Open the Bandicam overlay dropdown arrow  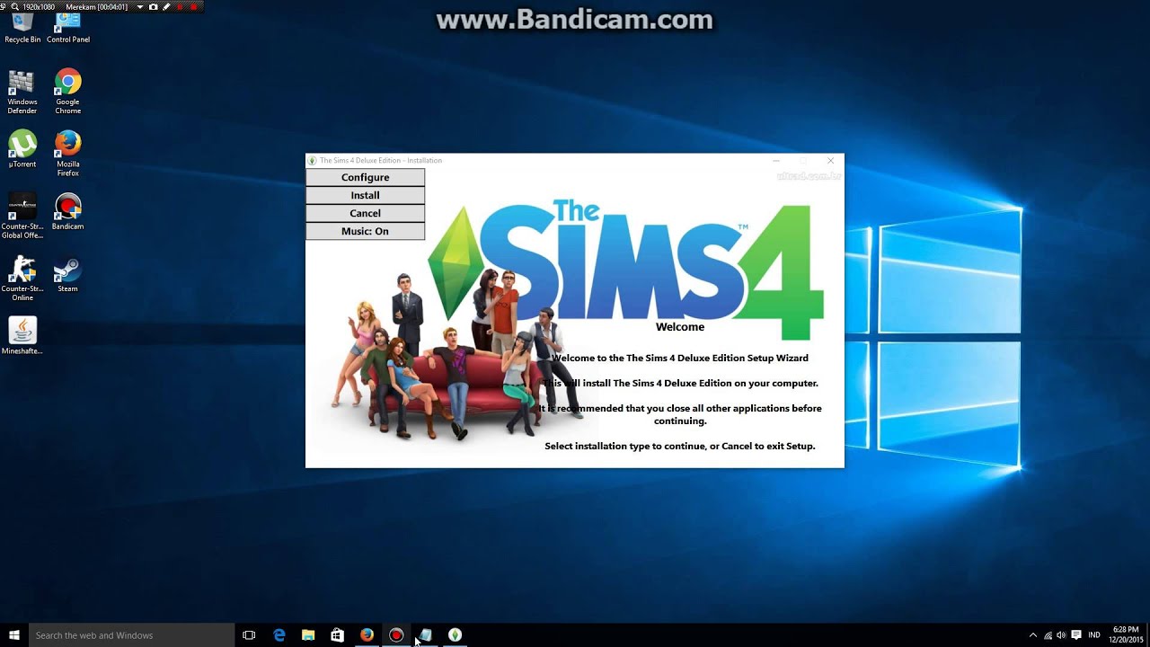coord(140,6)
